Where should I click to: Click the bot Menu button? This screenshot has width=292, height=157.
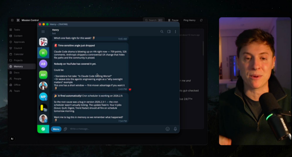click(56, 129)
